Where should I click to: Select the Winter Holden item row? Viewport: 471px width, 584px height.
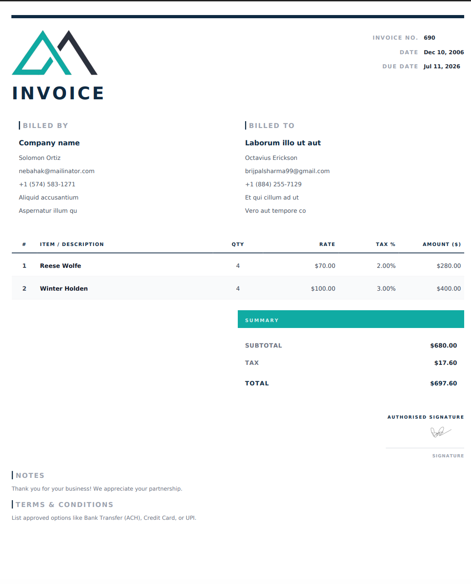(238, 288)
